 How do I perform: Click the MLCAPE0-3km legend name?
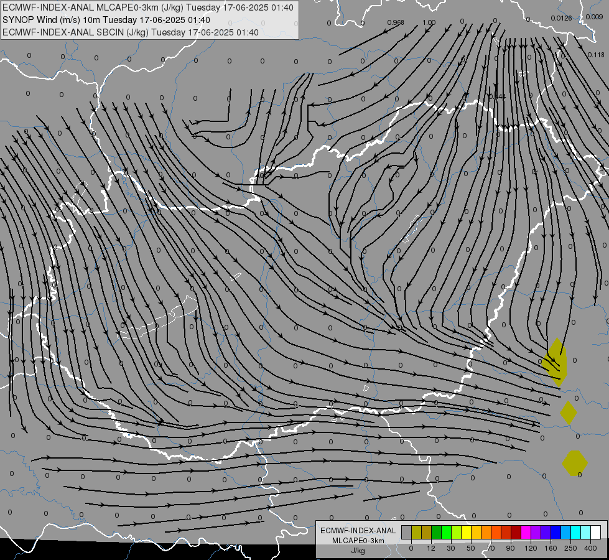point(358,541)
